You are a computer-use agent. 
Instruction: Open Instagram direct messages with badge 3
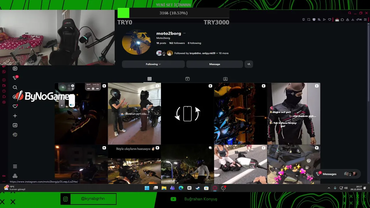tap(15, 78)
